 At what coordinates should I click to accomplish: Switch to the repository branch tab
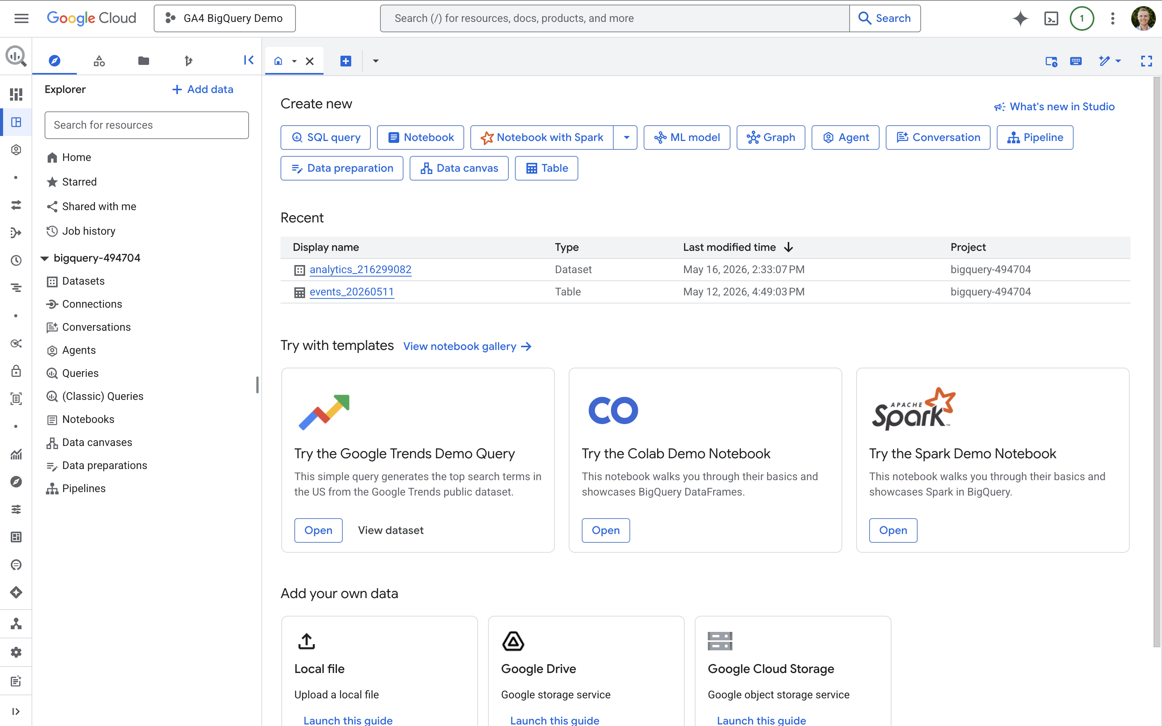[x=188, y=61]
